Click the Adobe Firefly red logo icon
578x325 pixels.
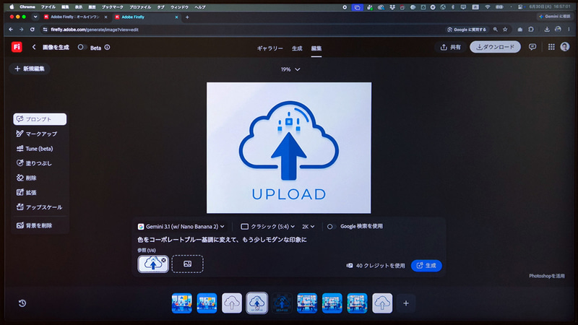(x=17, y=47)
